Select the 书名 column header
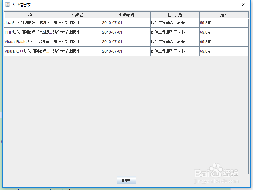The width and height of the screenshot is (253, 190). (x=28, y=15)
